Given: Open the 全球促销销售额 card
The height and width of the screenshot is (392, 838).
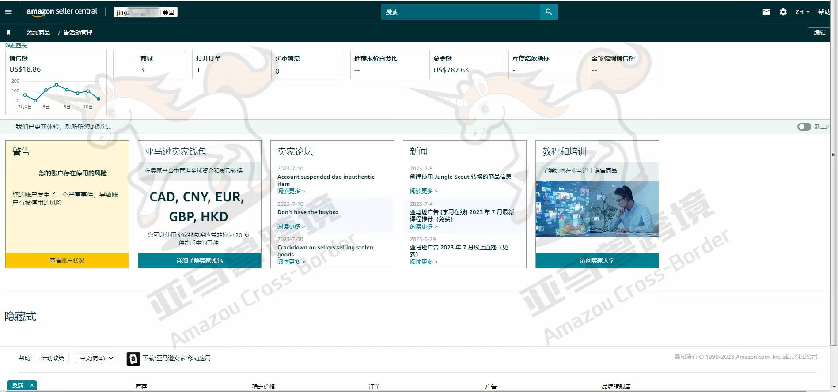Looking at the screenshot, I should click(624, 64).
